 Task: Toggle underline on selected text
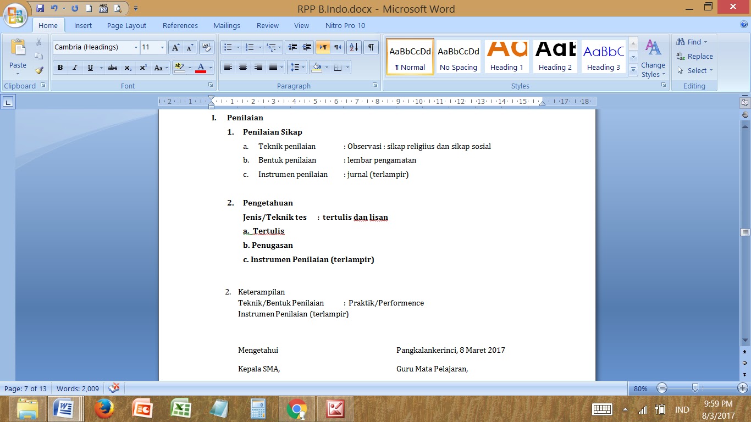(x=89, y=67)
